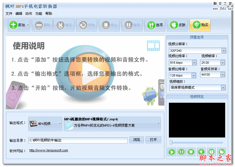
Task: Click the 输出格式 label
Action: (17, 123)
